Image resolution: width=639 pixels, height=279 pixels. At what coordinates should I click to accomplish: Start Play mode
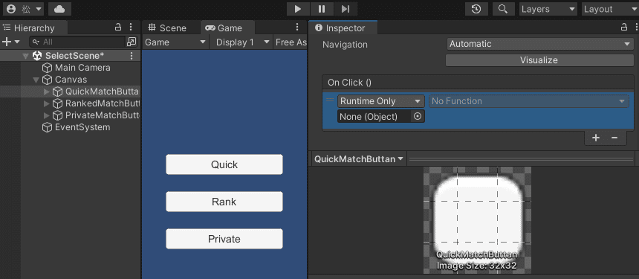[298, 9]
